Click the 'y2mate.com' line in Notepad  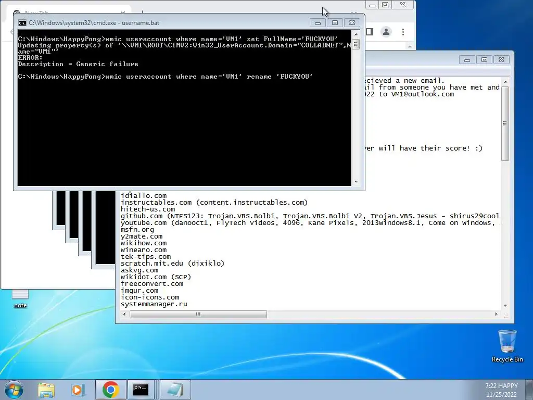click(142, 236)
